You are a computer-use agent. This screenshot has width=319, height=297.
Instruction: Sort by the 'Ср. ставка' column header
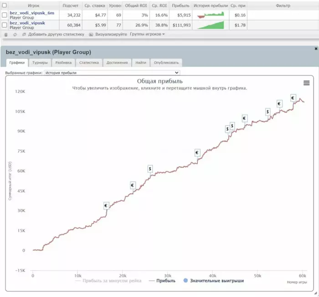[95, 5]
